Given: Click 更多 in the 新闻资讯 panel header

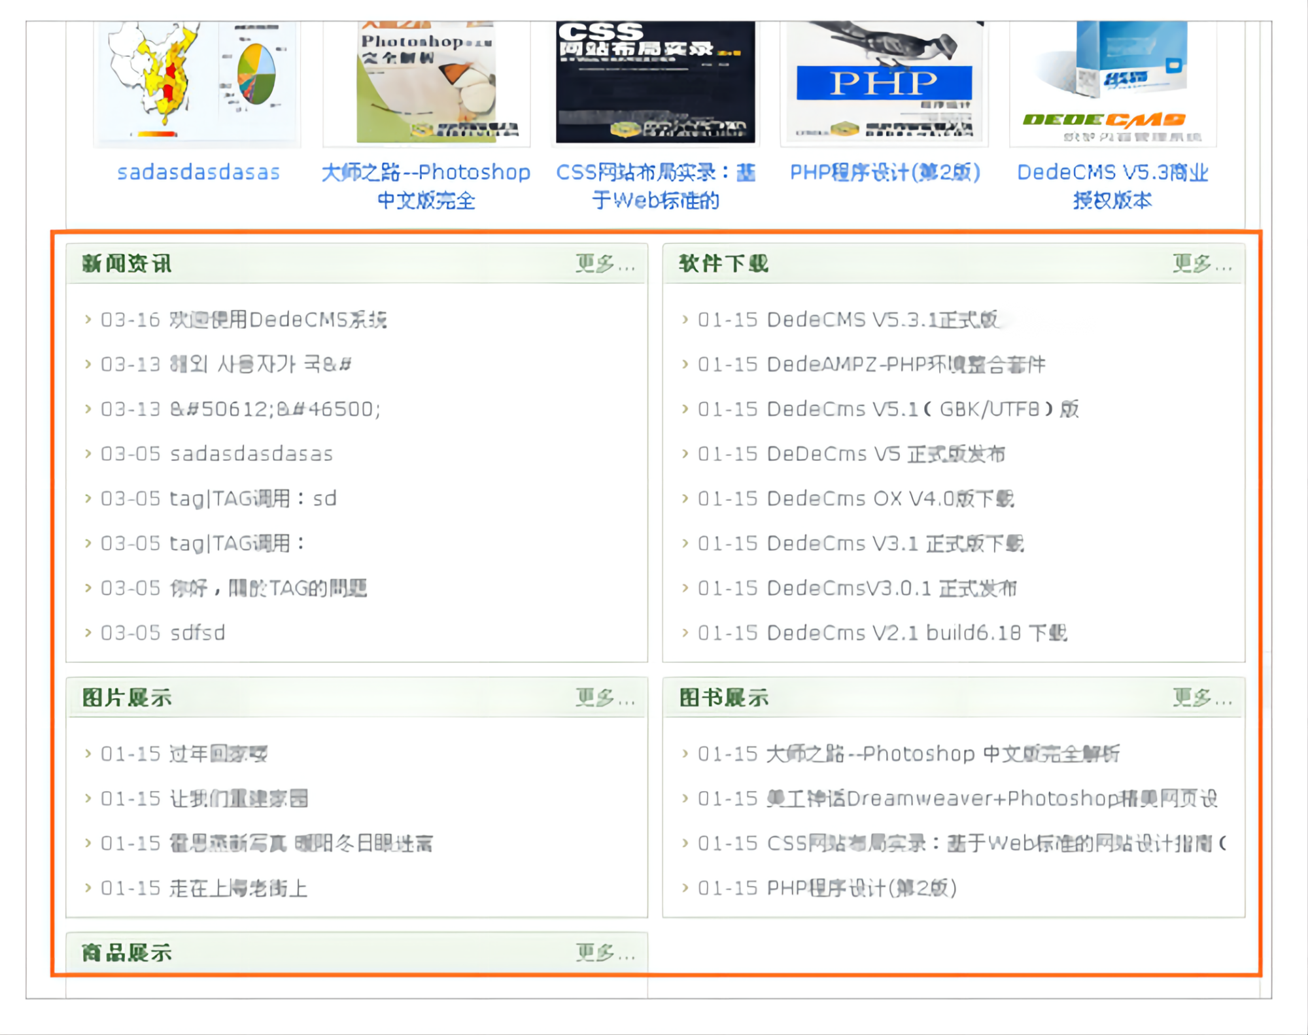Looking at the screenshot, I should pyautogui.click(x=605, y=264).
